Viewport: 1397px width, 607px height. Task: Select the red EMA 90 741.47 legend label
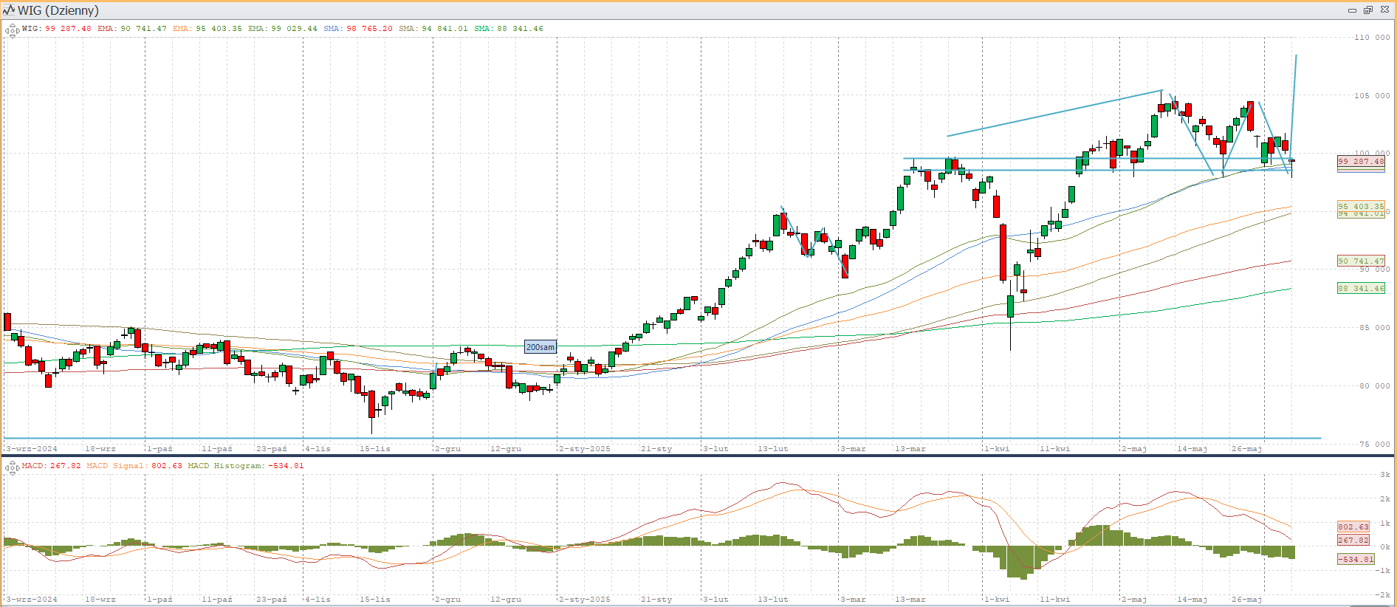tap(132, 29)
